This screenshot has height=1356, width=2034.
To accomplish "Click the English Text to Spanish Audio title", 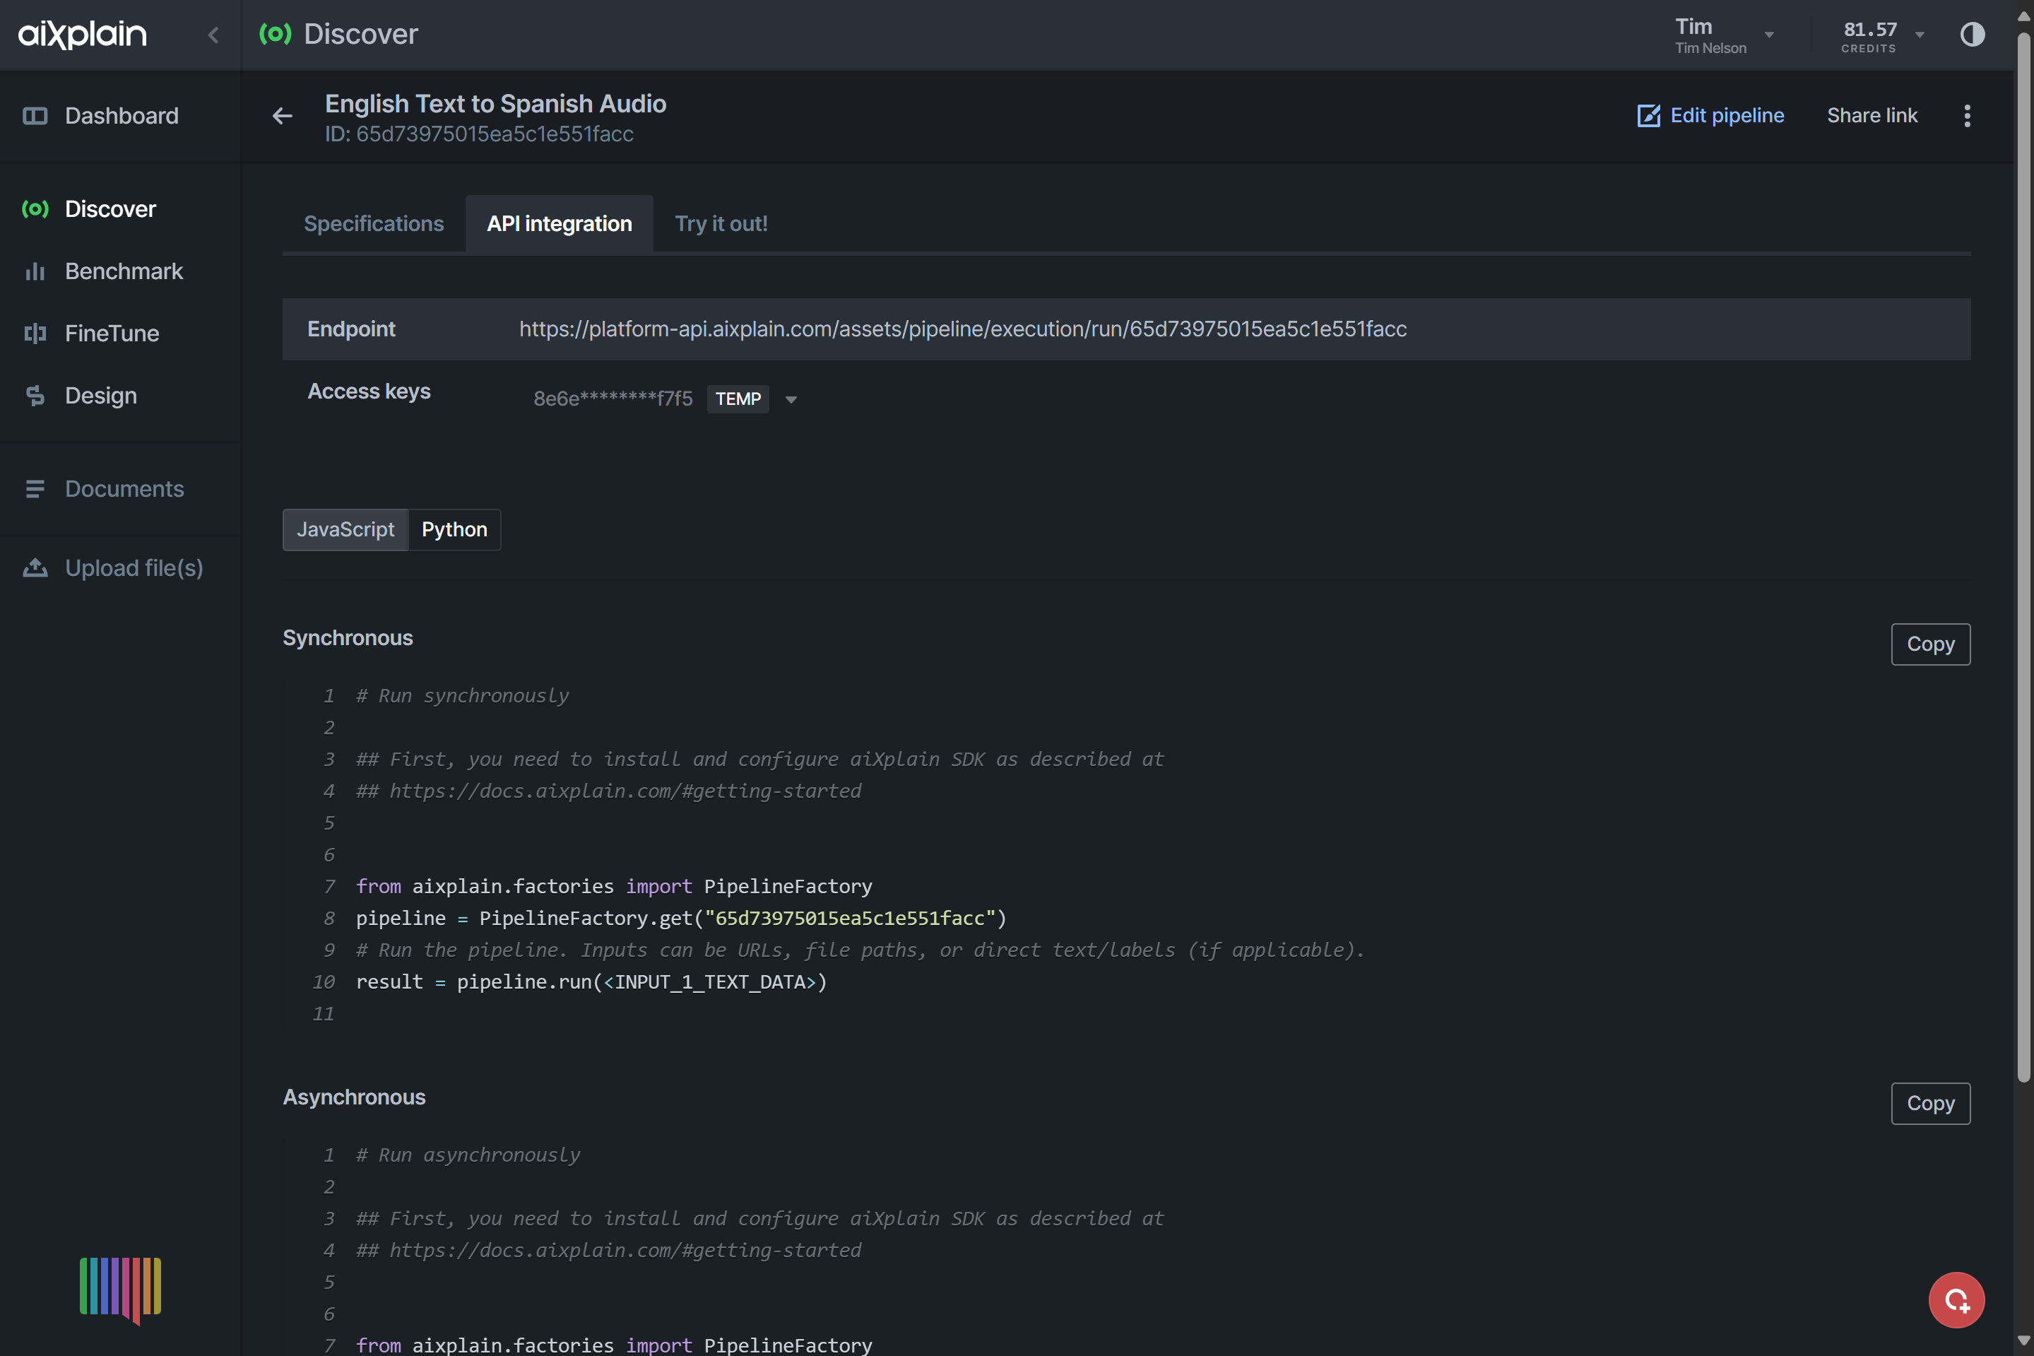I will point(495,104).
